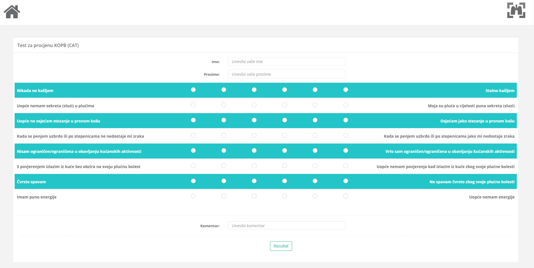Click the home icon

tap(12, 12)
